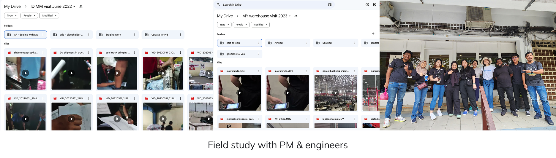Play the VID_20220531_230 video thumbnail
This screenshot has height=158, width=556.
[163, 73]
